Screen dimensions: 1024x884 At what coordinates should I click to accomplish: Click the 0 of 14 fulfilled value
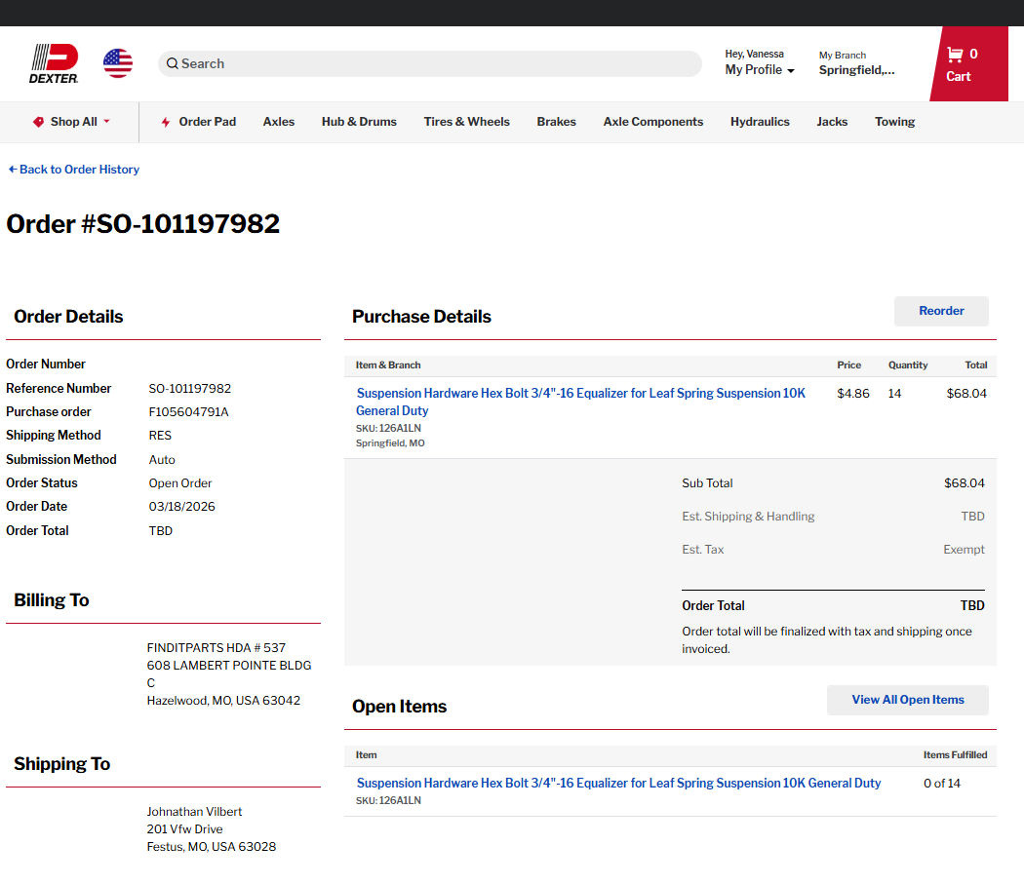click(x=942, y=783)
